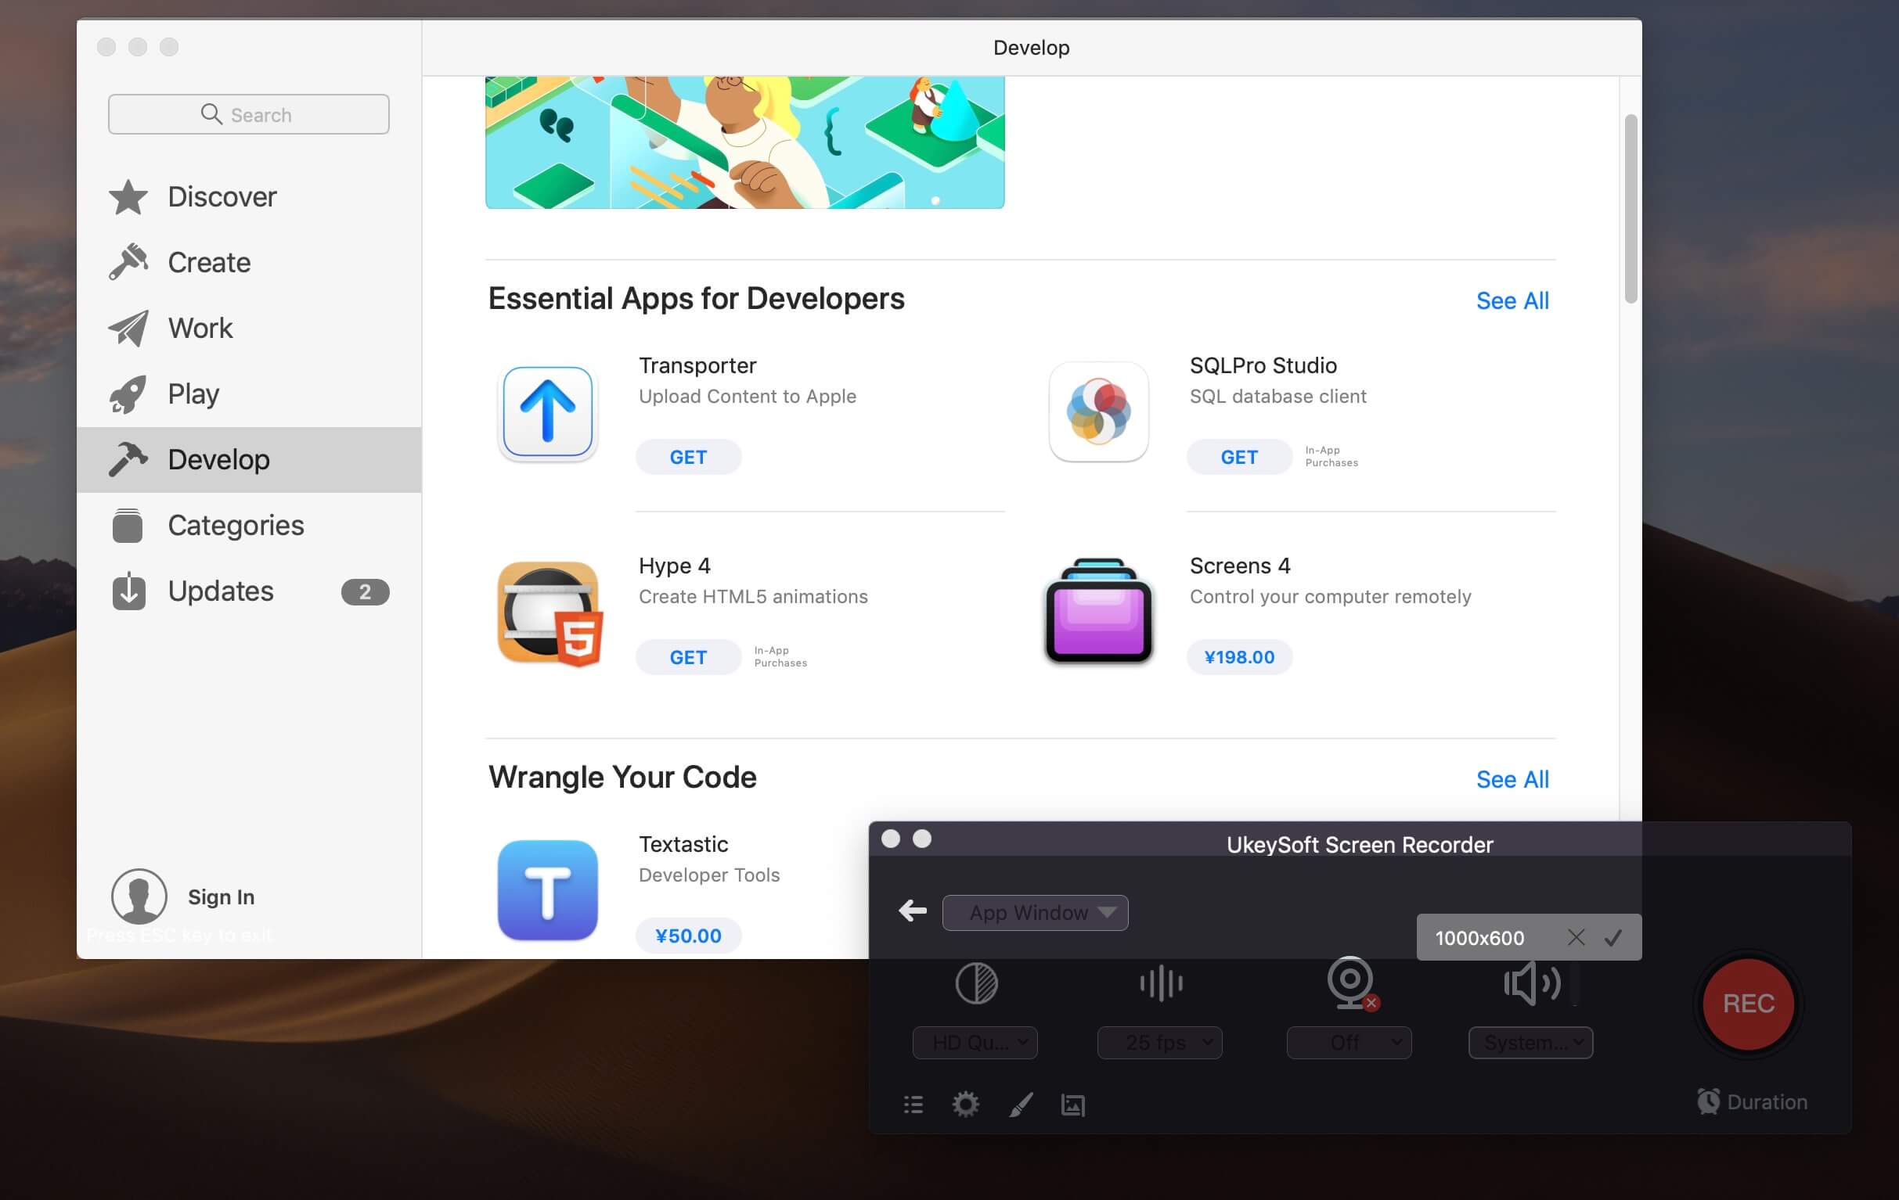Screen dimensions: 1899x1200
Task: Get the SQLPro Studio app
Action: click(1239, 457)
